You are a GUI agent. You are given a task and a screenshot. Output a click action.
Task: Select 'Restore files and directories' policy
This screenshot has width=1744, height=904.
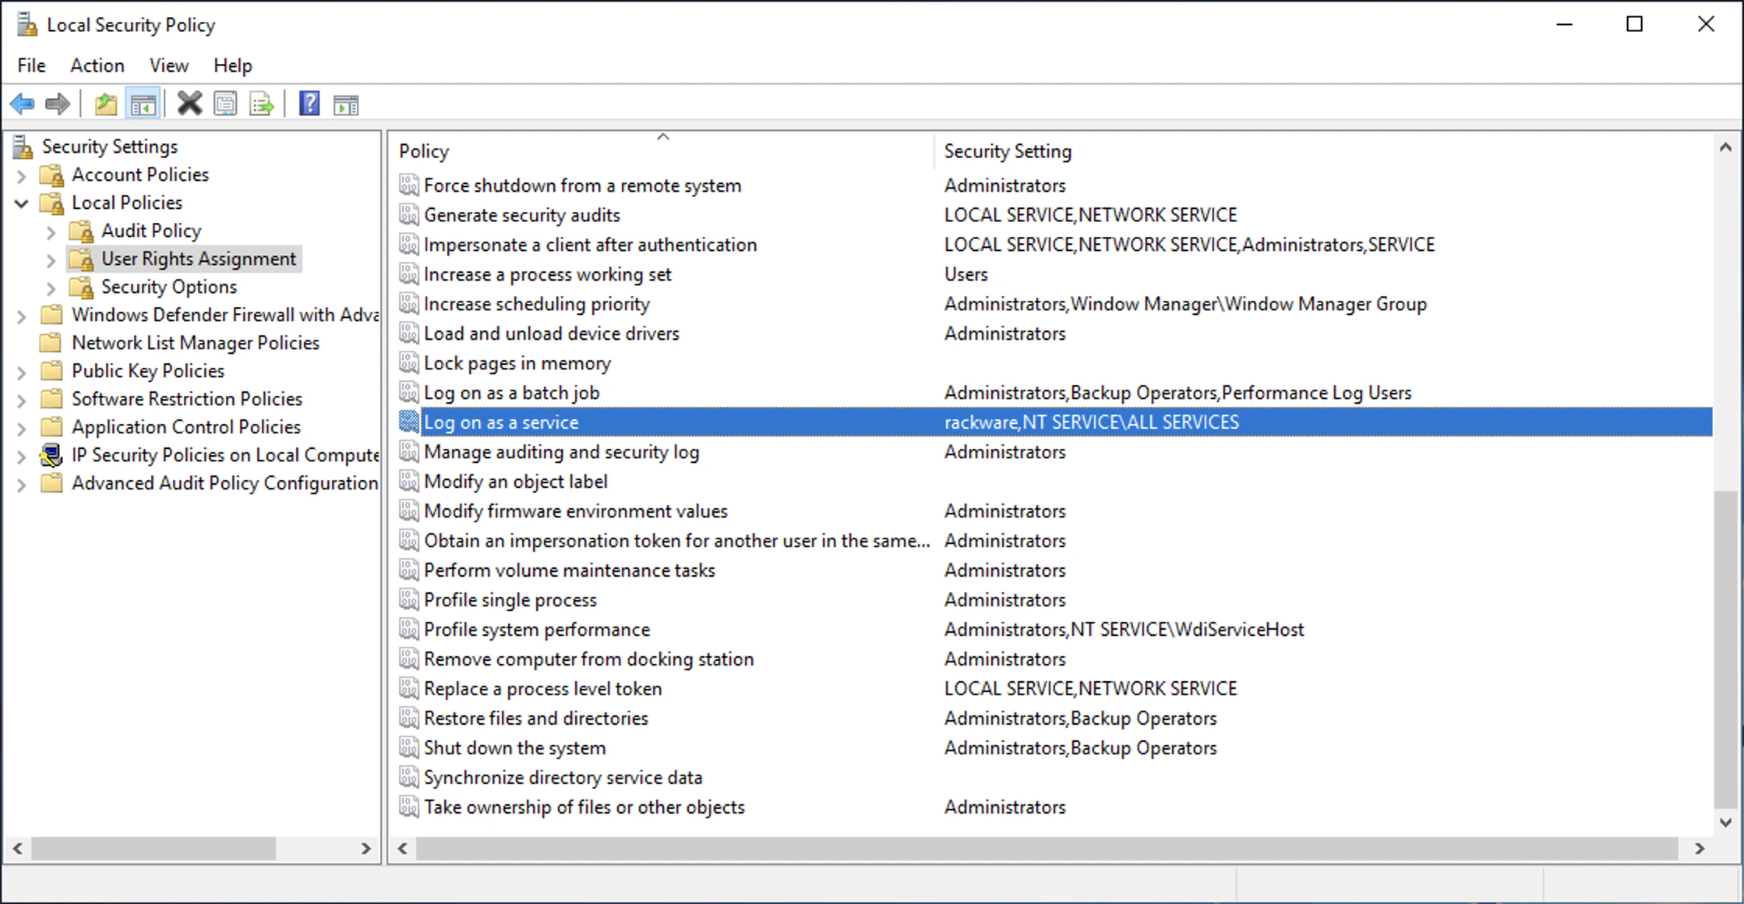535,719
